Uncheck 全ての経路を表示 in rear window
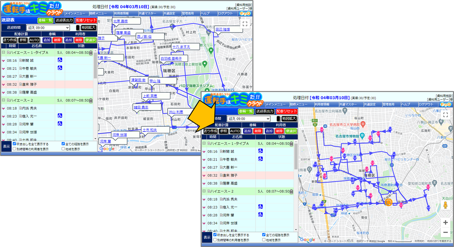Screen dimensions: 454x247 63,144
